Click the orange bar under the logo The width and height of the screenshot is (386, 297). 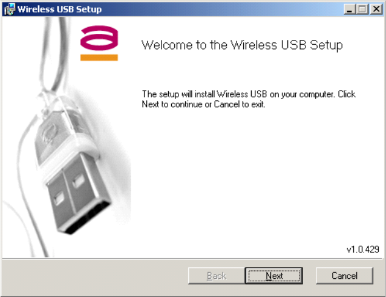click(99, 57)
